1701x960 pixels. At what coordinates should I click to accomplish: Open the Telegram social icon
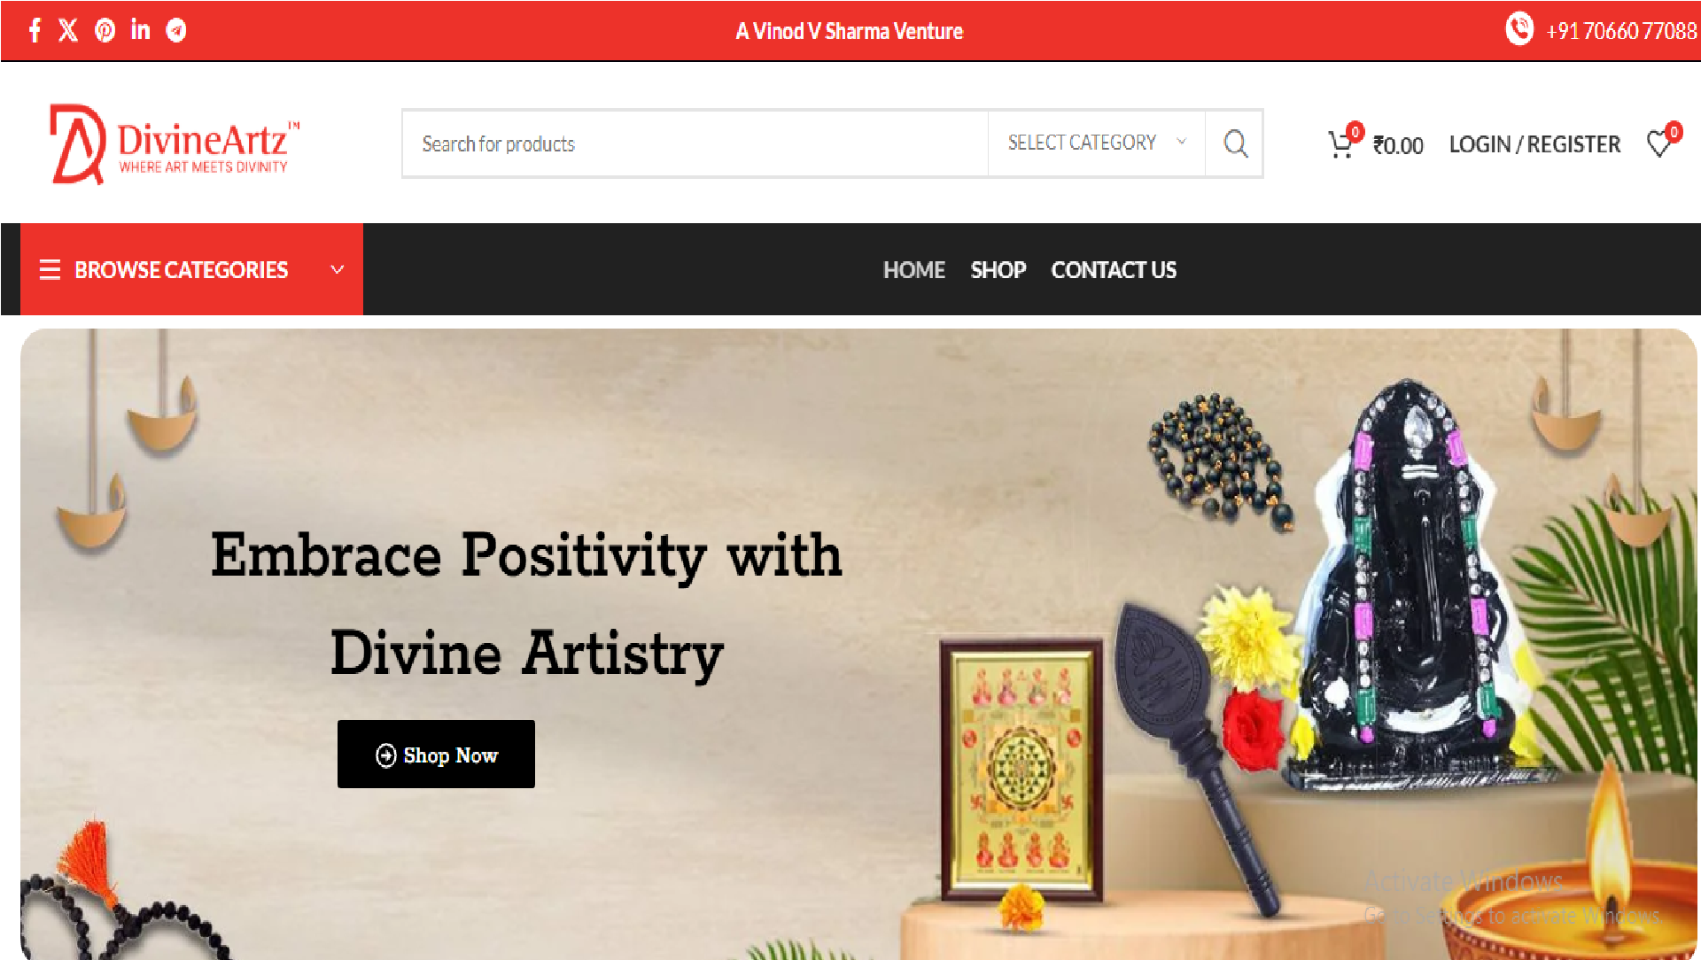(176, 30)
